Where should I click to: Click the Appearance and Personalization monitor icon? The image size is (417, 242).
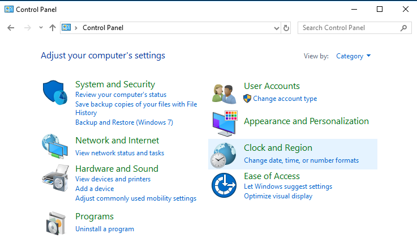point(225,123)
